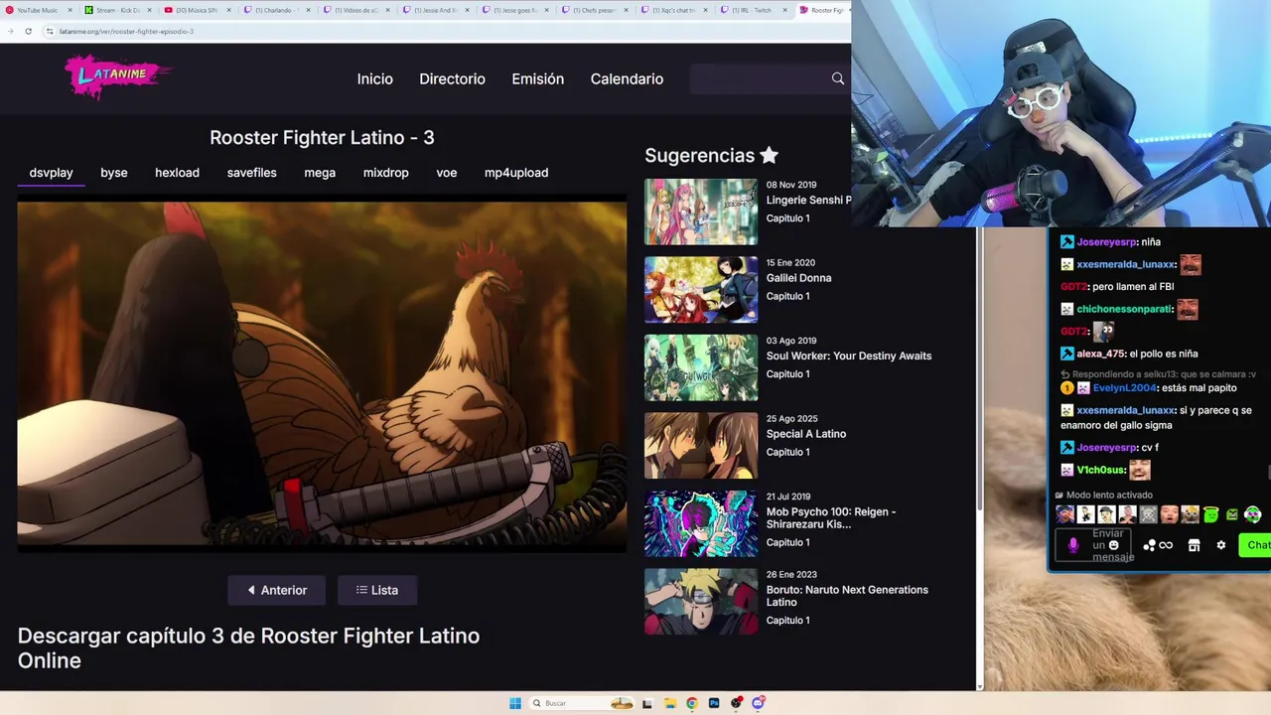Screen dimensions: 1271x715
Task: Click chat username V1ch0sus
Action: 1100,470
